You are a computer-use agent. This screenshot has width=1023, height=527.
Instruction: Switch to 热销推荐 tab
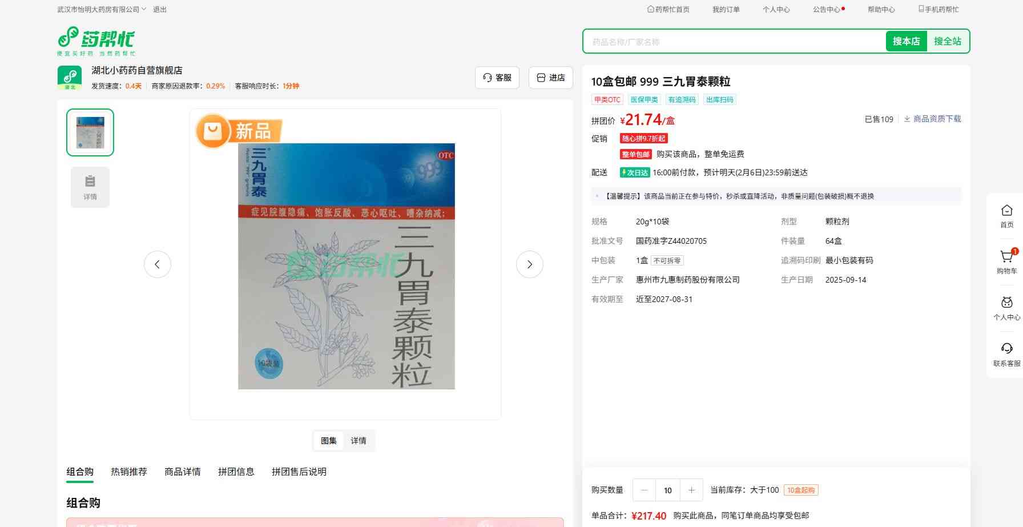coord(129,472)
